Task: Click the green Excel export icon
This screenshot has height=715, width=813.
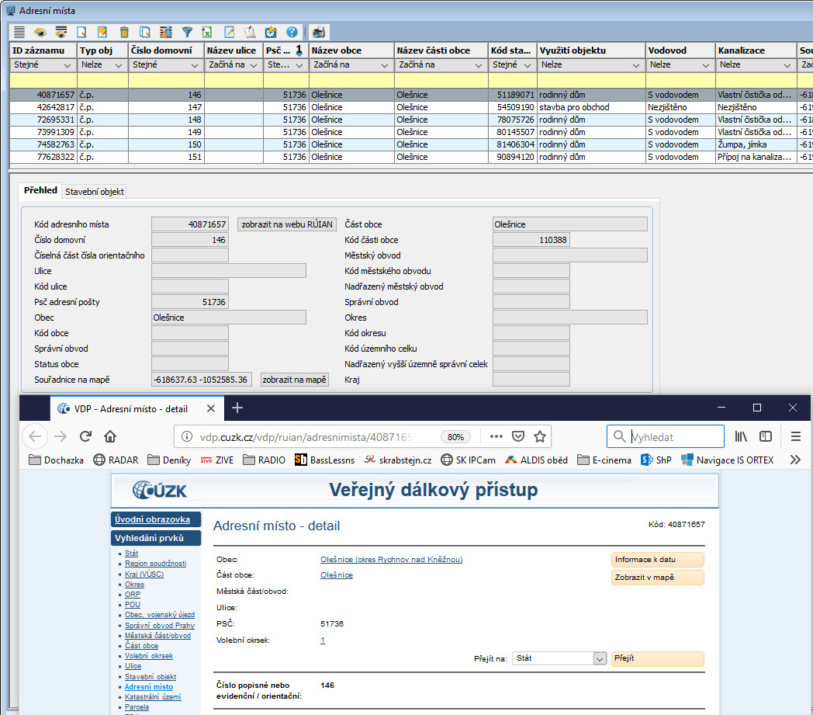Action: pos(208,32)
